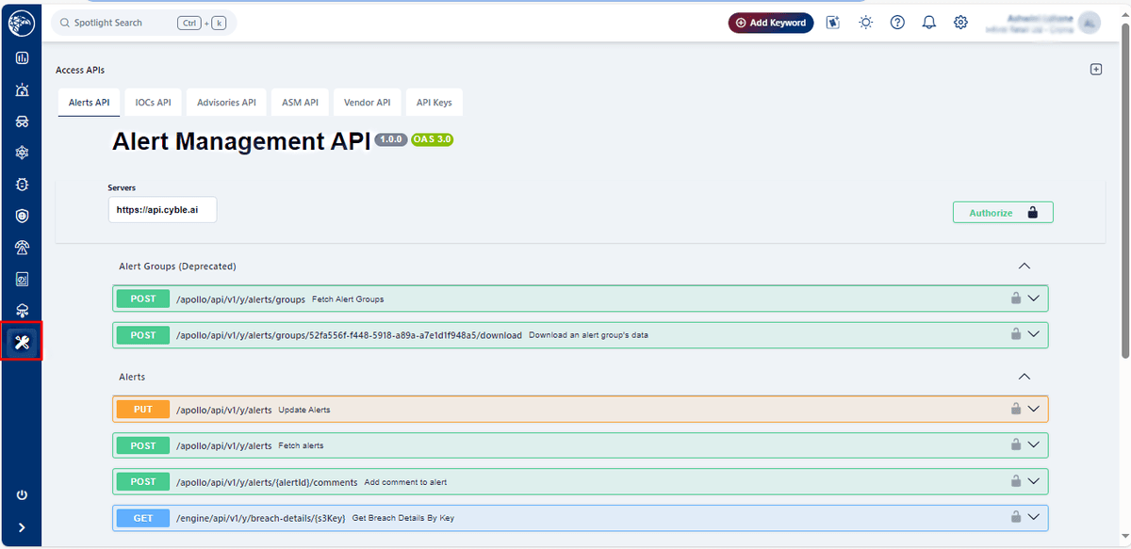Expand the Fetch Alert Groups endpoint chevron
Image resolution: width=1131 pixels, height=549 pixels.
[1034, 299]
